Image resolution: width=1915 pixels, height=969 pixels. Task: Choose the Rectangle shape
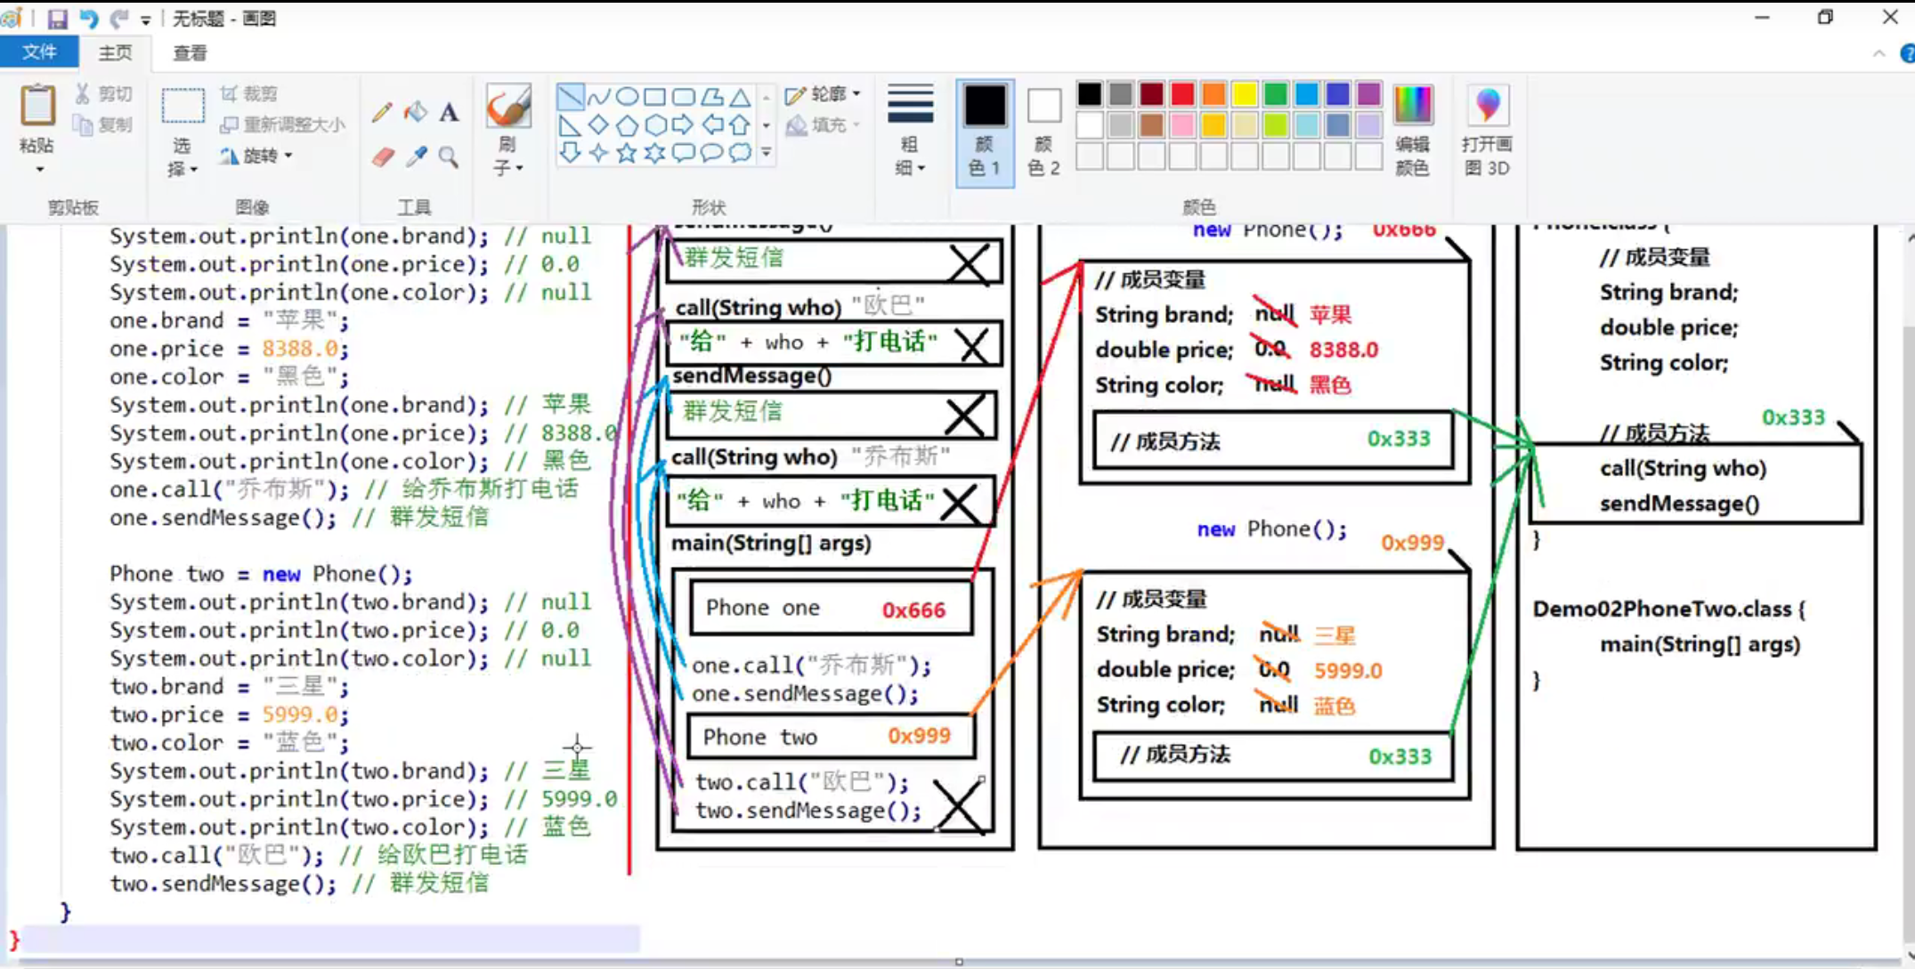(x=655, y=96)
